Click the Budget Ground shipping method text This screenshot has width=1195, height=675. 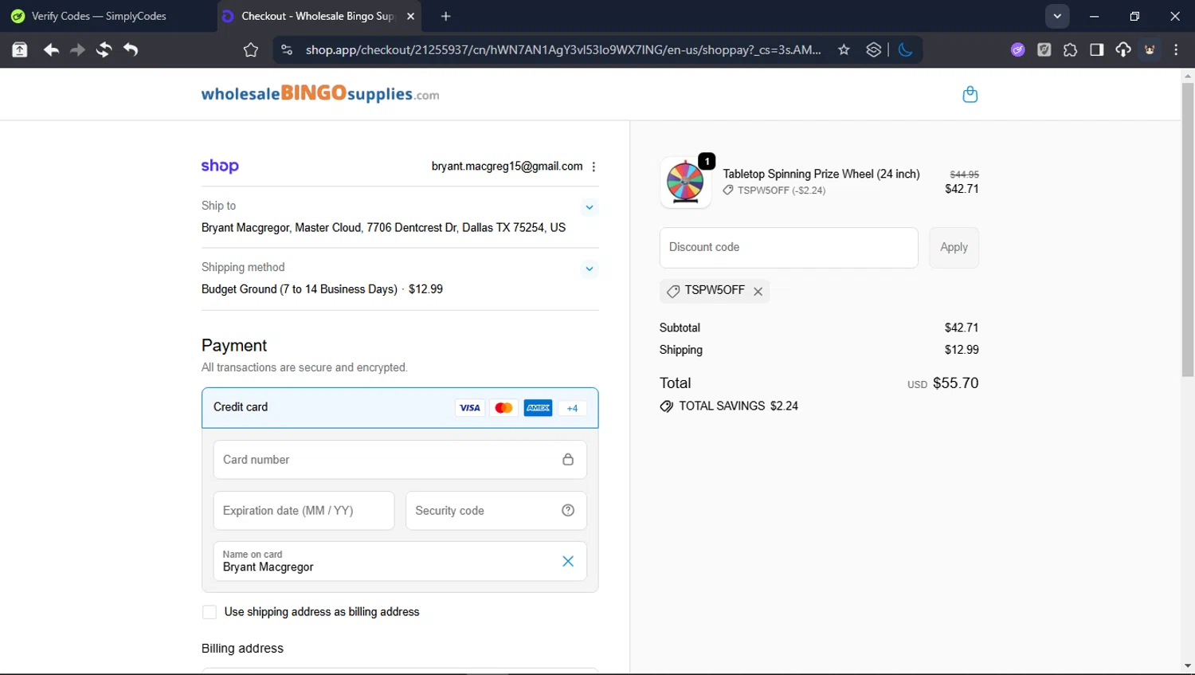tap(322, 289)
